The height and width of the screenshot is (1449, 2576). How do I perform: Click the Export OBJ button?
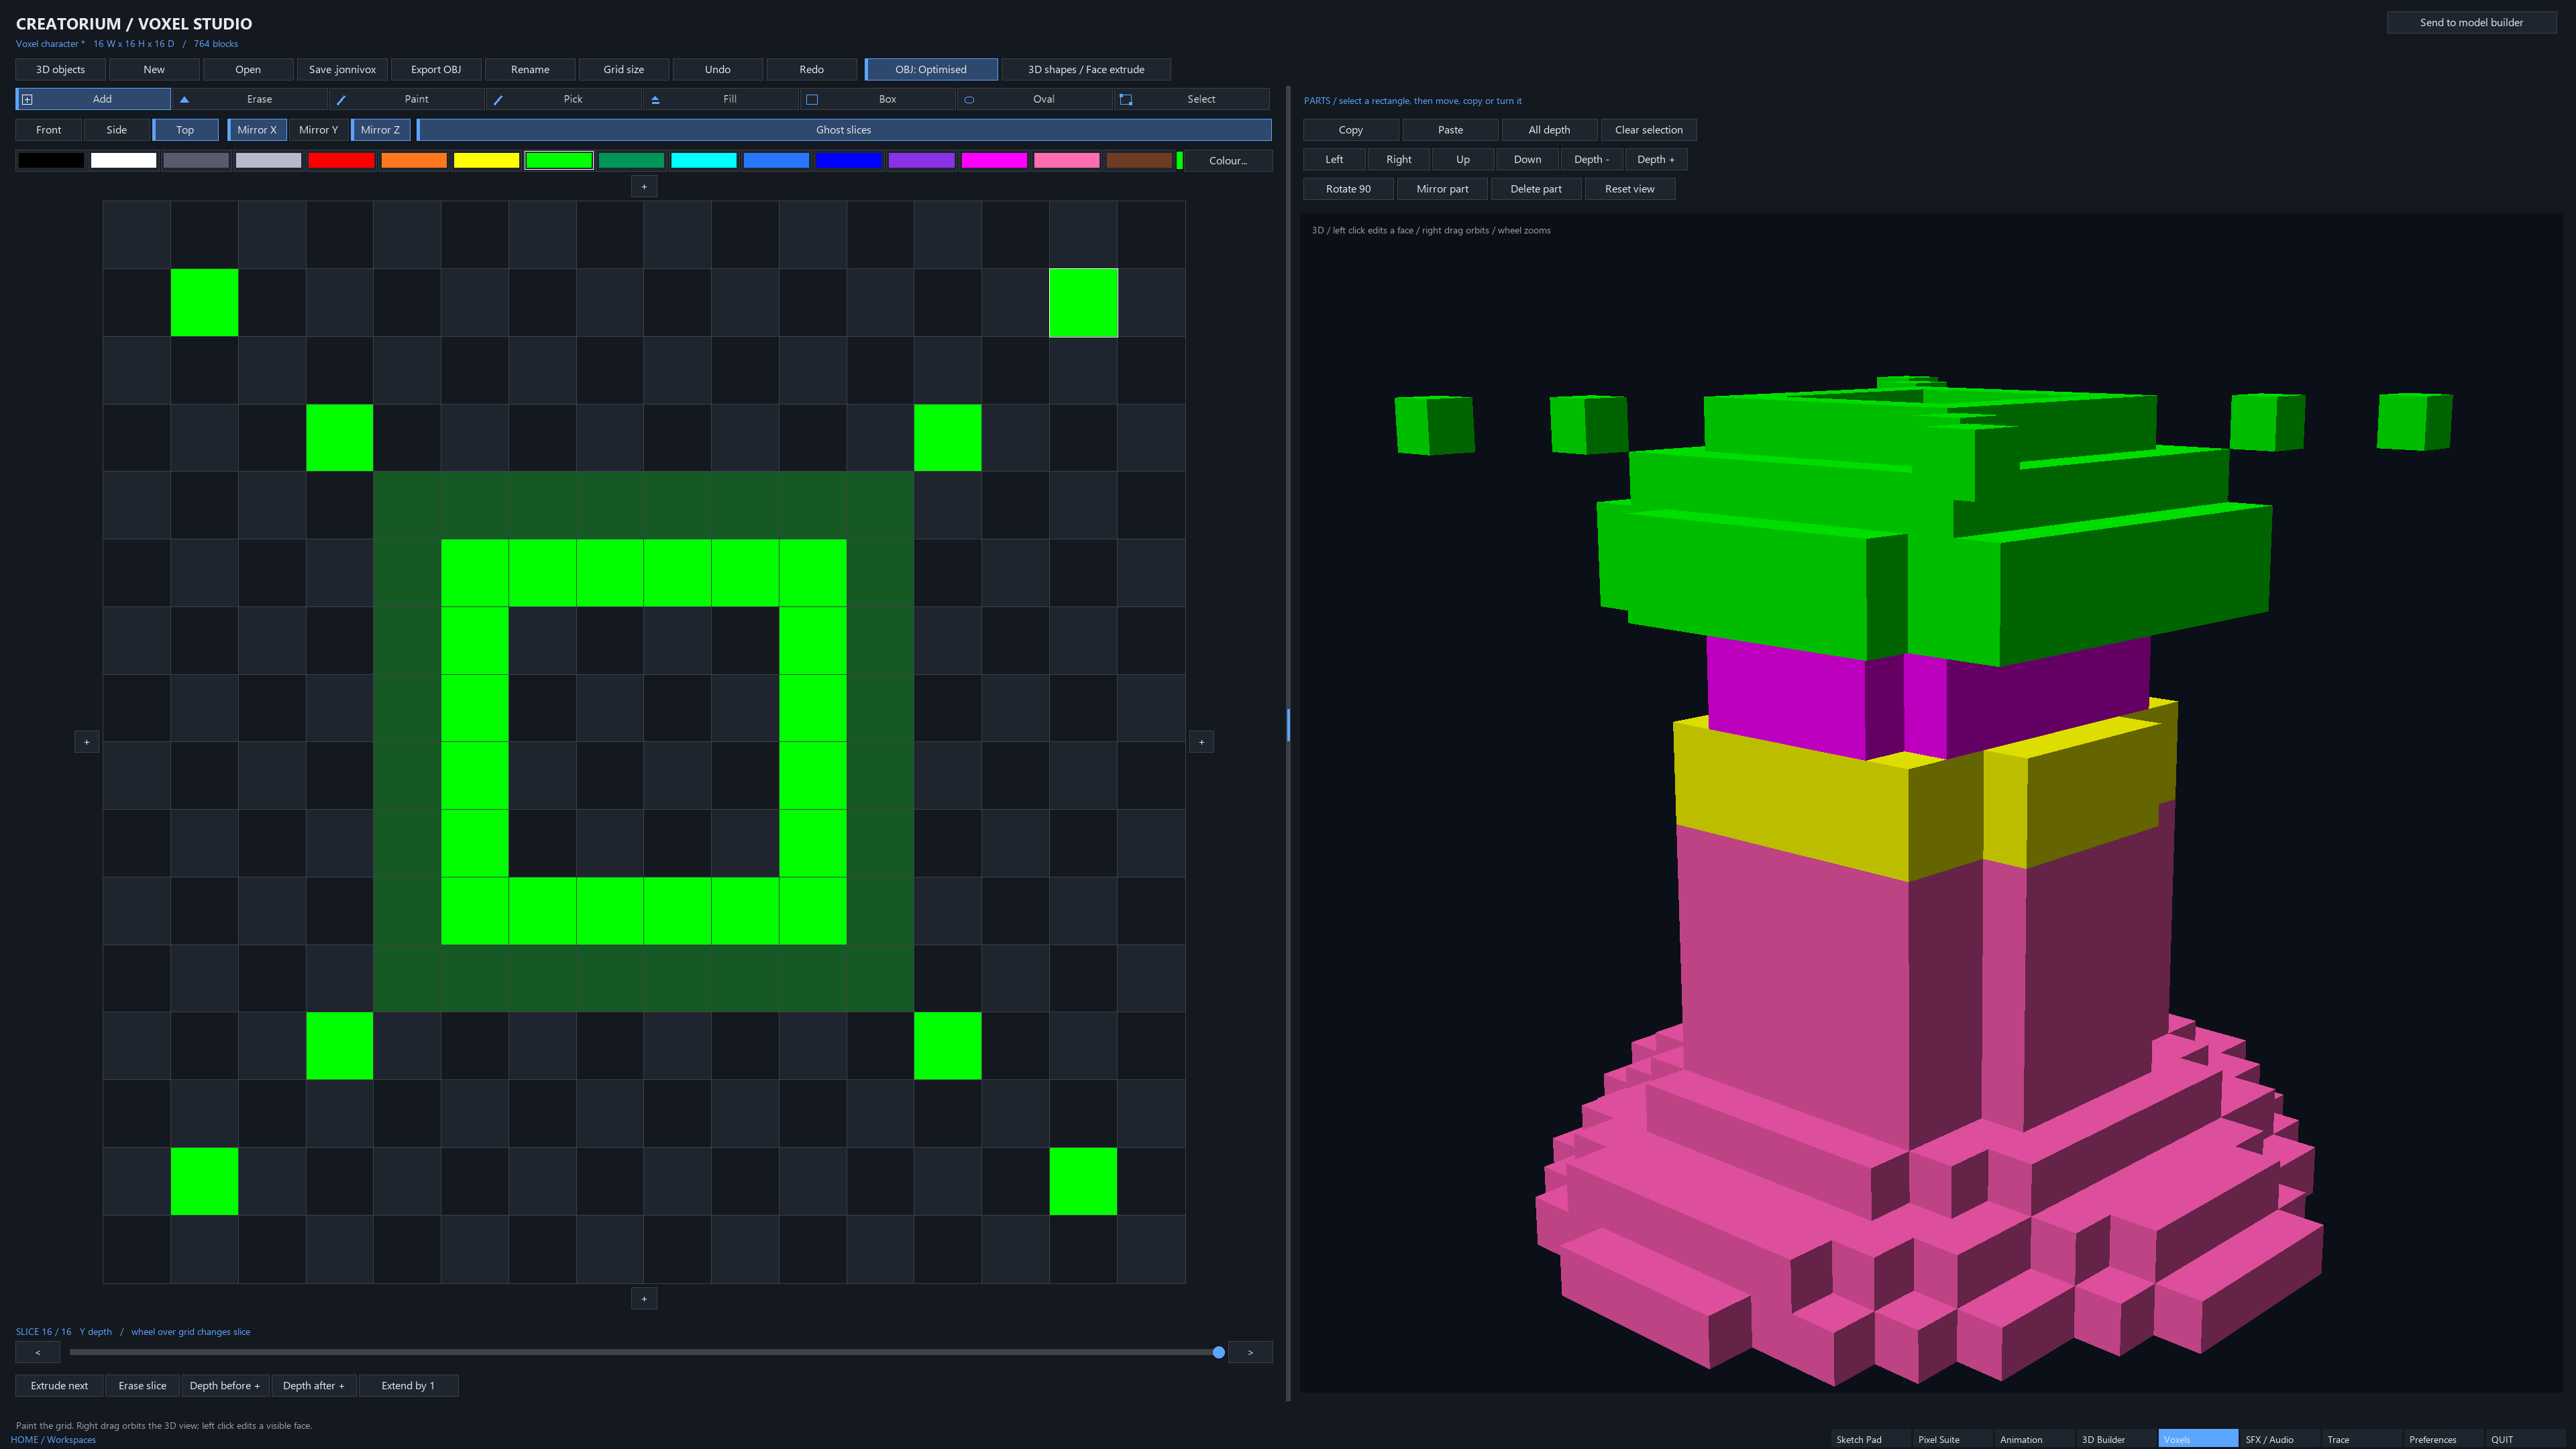[436, 70]
